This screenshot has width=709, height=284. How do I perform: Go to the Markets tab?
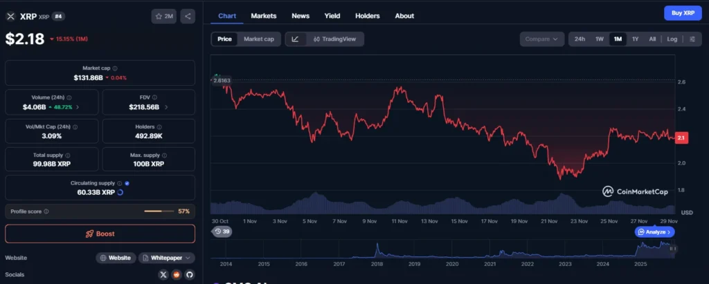point(263,16)
